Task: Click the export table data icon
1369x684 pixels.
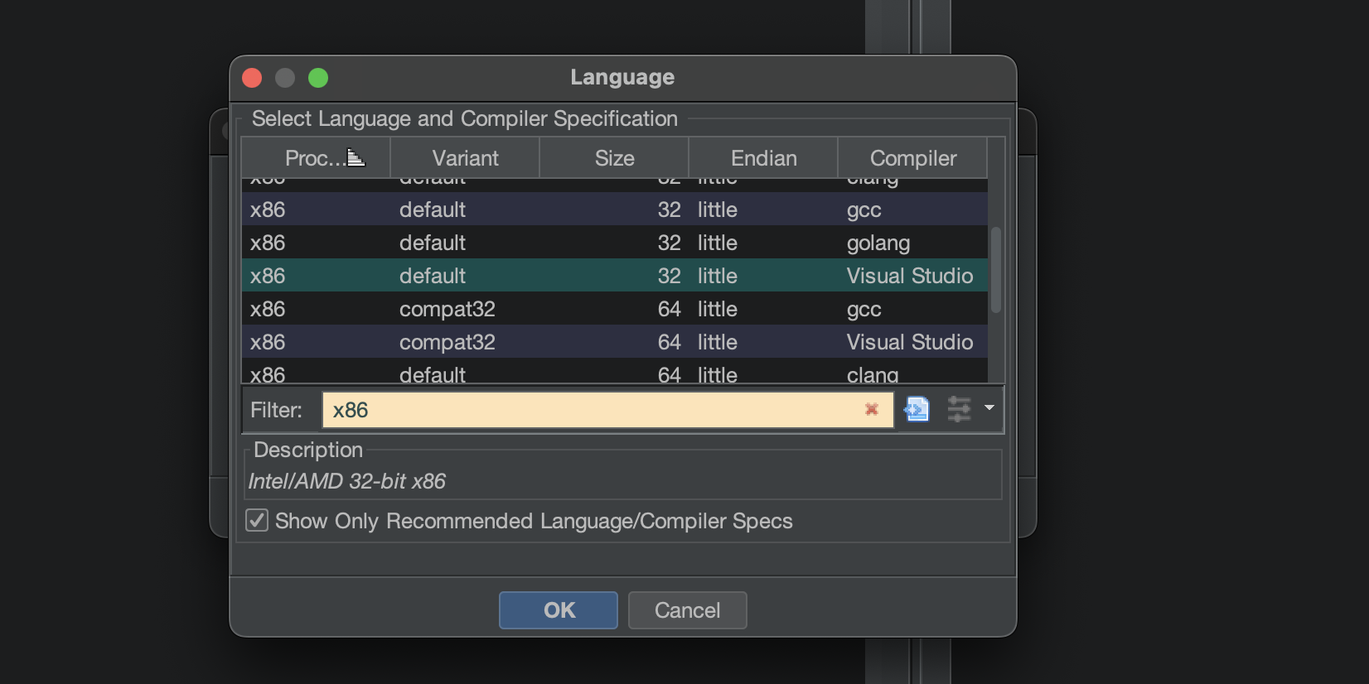Action: click(x=917, y=409)
